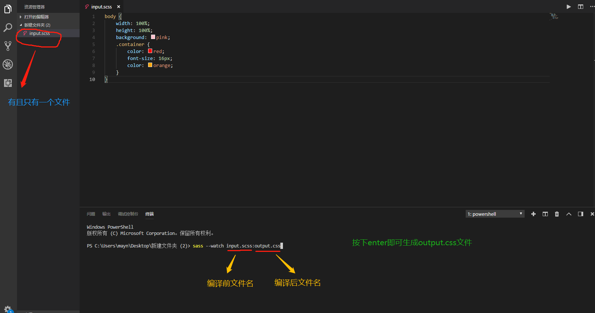
Task: Open the Extensions view icon
Action: (x=8, y=83)
